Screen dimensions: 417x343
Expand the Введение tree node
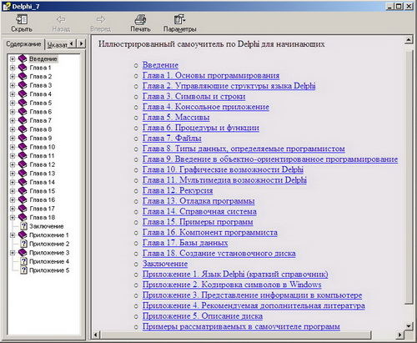pos(13,58)
